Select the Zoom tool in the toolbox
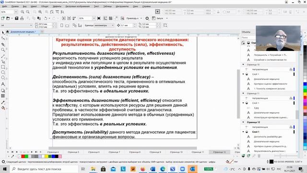 click(x=3, y=50)
